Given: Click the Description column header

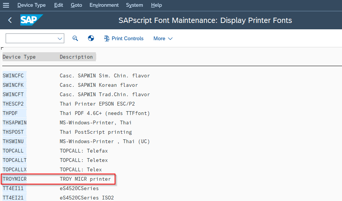Looking at the screenshot, I should click(76, 57).
